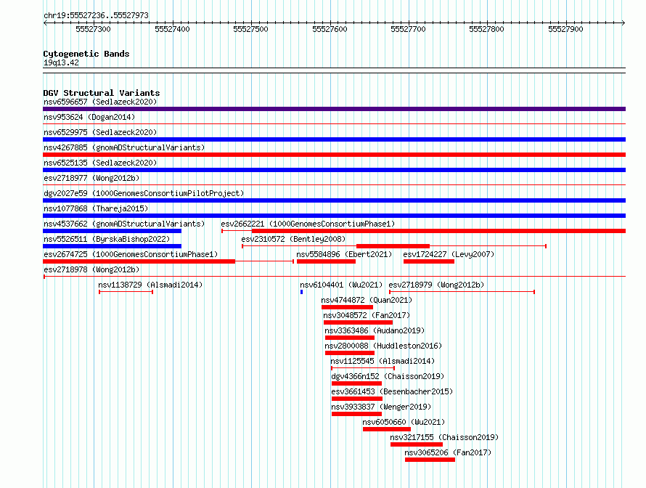
Task: Open esv1724227 (Levy2007) variant label
Action: (x=449, y=254)
